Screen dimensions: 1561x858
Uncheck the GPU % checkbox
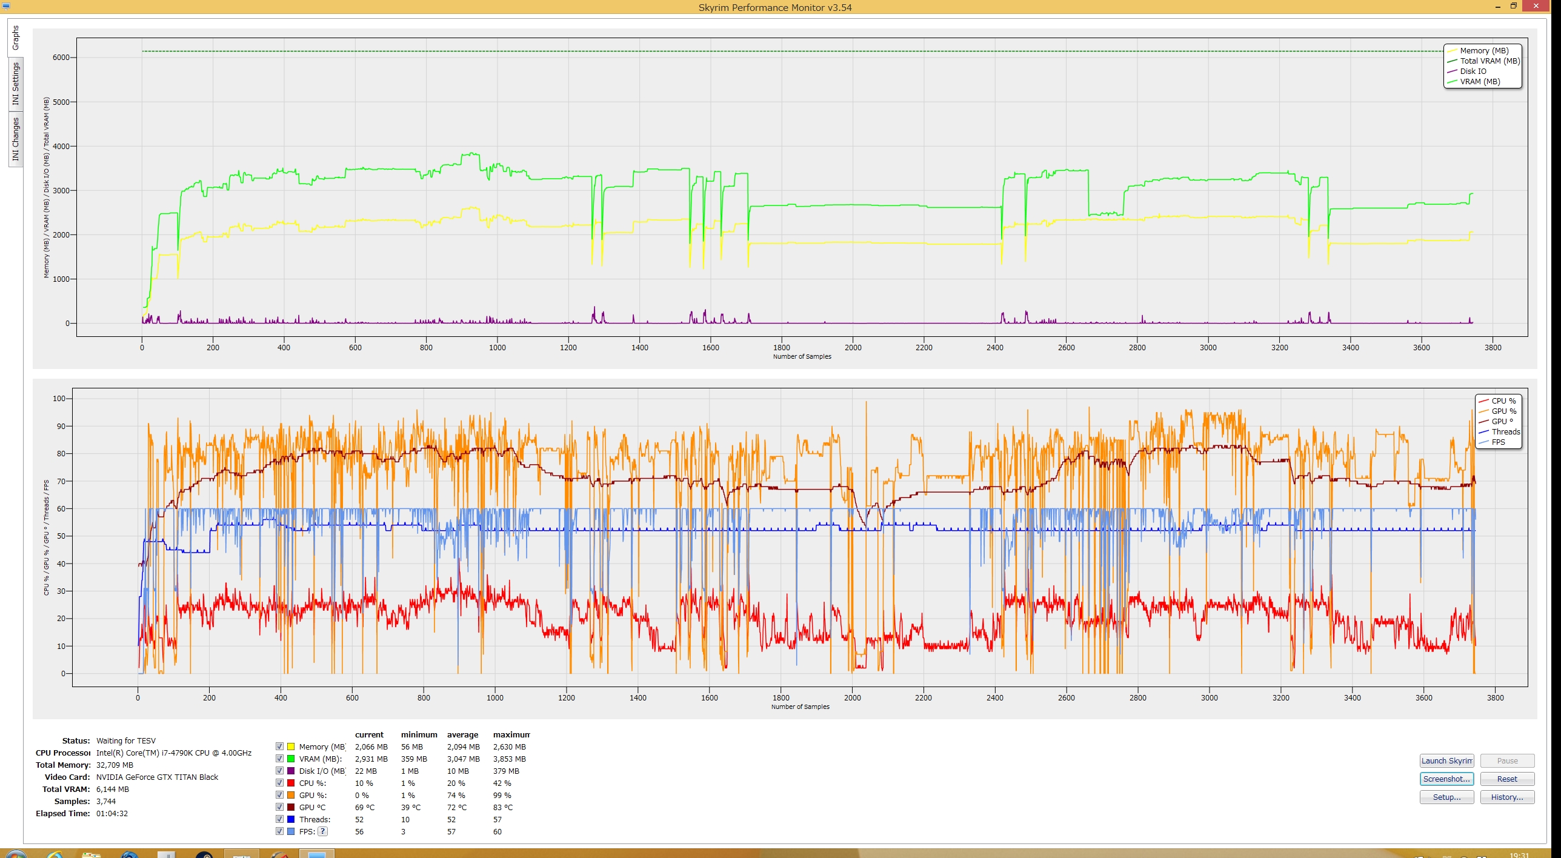click(279, 795)
